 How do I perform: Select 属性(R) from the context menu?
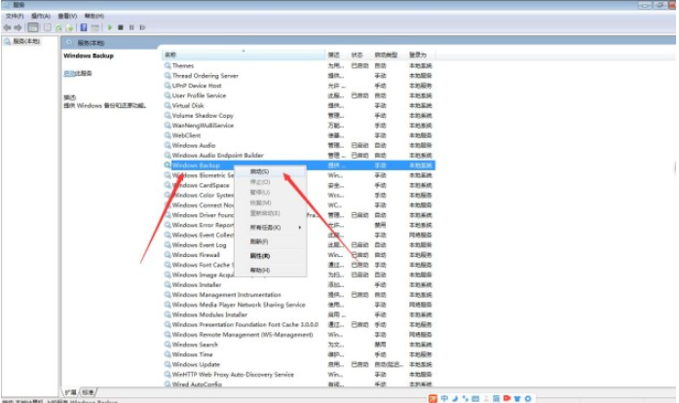259,255
